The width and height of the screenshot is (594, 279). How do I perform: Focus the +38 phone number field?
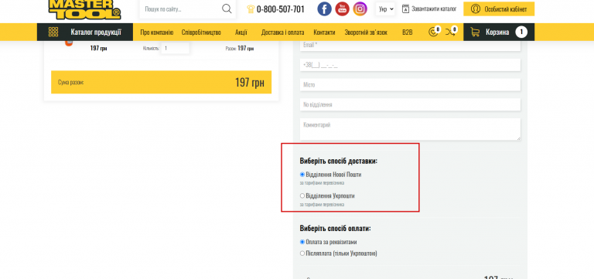click(x=410, y=65)
